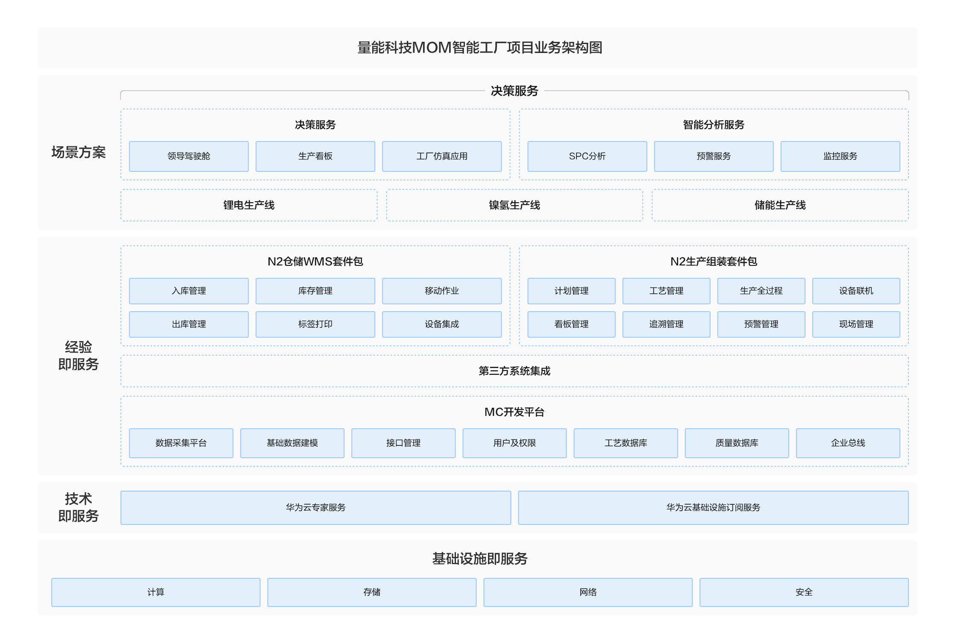Click the 生产全过程 box
This screenshot has height=642, width=964.
tap(761, 291)
